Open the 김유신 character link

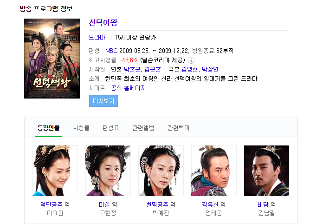click(210, 204)
